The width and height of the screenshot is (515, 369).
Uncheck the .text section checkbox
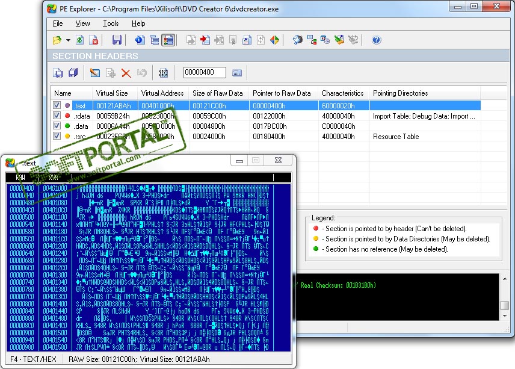57,105
